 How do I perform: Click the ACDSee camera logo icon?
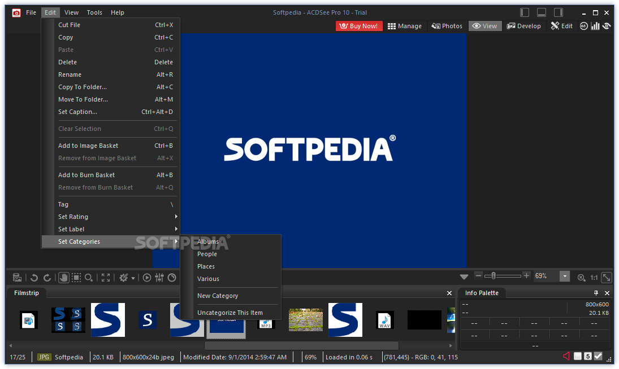coord(16,13)
